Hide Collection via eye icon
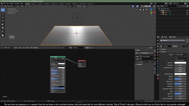 pyautogui.click(x=187, y=11)
